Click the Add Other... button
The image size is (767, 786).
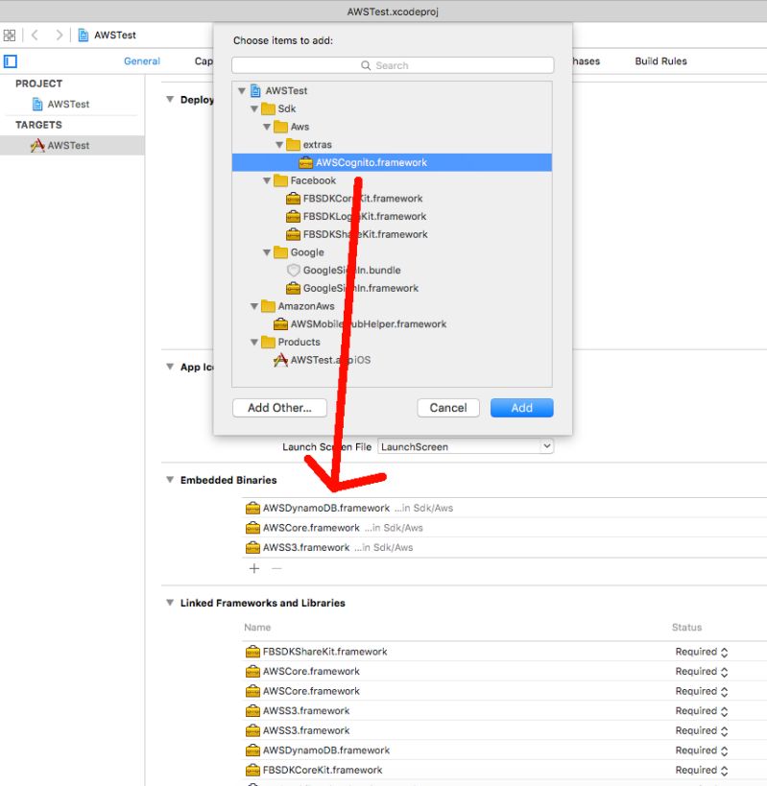click(x=279, y=408)
